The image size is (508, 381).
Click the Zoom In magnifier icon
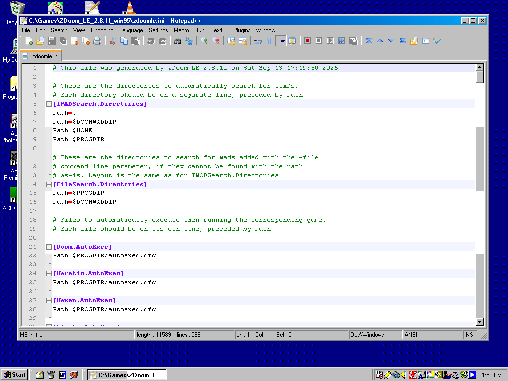[x=204, y=41]
